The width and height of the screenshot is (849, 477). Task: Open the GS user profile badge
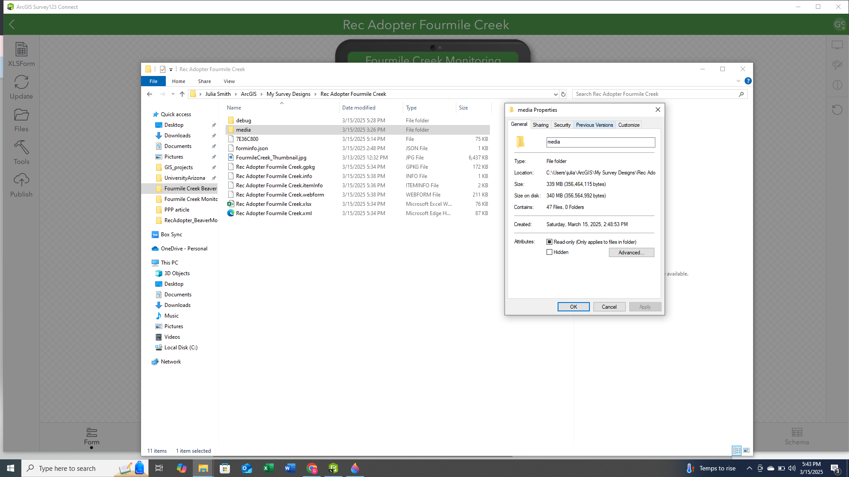(839, 25)
